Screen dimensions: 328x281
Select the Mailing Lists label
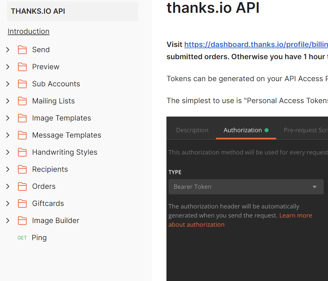[53, 101]
